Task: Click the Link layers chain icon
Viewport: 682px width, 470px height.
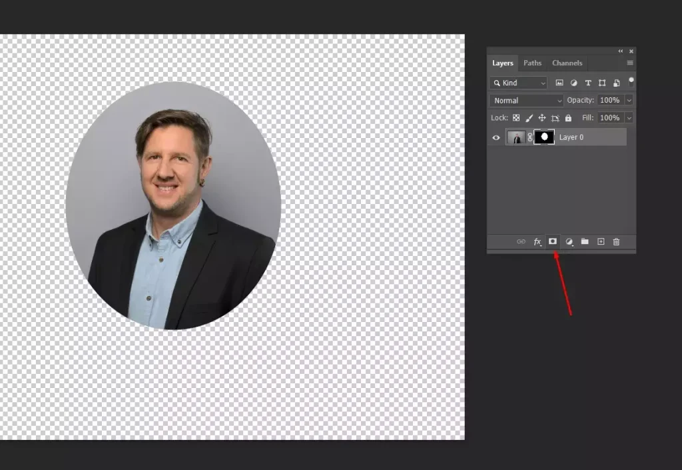Action: 521,241
